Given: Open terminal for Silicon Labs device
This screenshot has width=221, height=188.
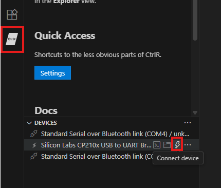Looking at the screenshot, I should click(x=157, y=145).
